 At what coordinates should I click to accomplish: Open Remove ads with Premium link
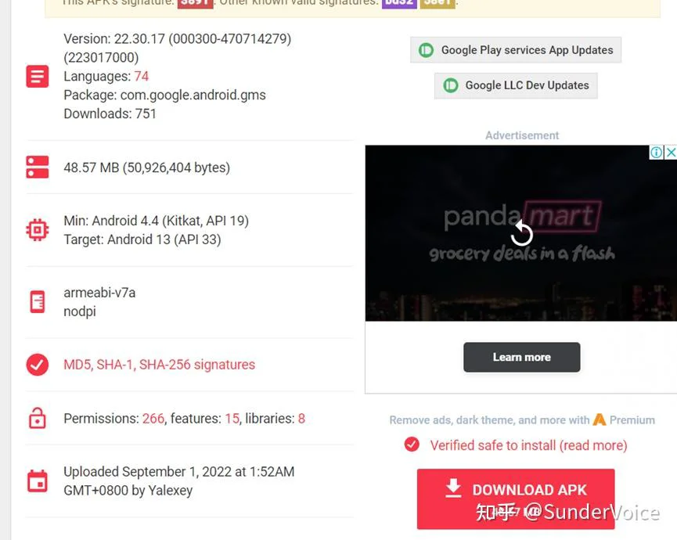tap(521, 420)
